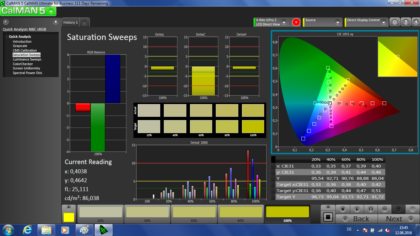The height and width of the screenshot is (236, 420).
Task: Collapse the left workflow sidebar arrow
Action: click(56, 22)
